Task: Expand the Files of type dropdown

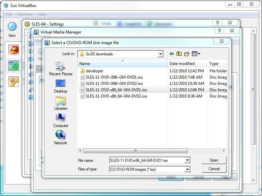Action: coord(188,169)
